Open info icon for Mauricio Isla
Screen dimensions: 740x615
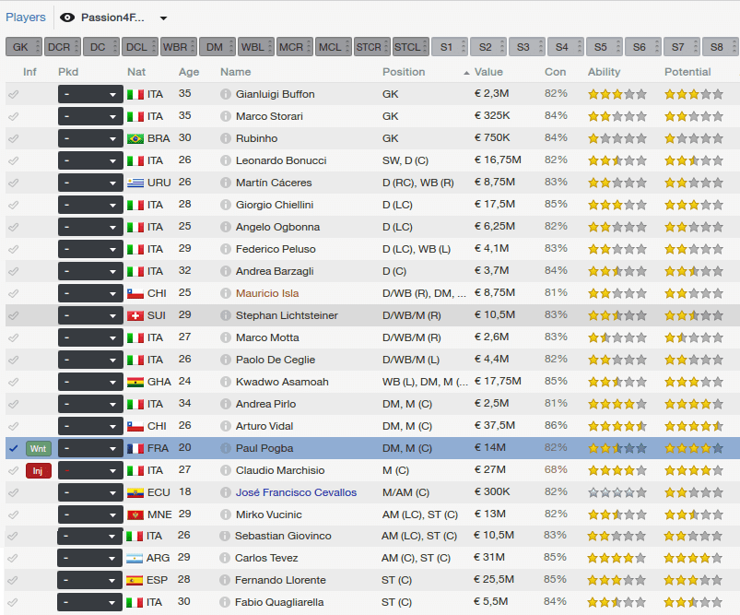(x=226, y=293)
